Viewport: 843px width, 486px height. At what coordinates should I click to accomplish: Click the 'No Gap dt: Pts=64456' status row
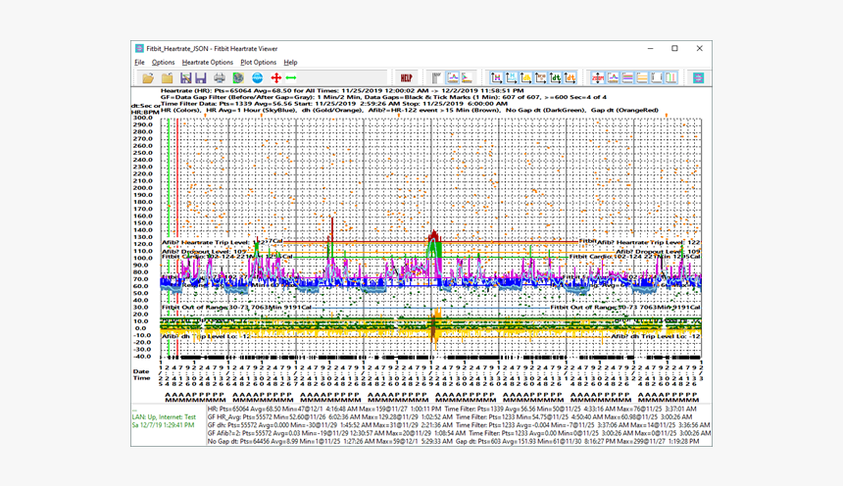tap(453, 441)
